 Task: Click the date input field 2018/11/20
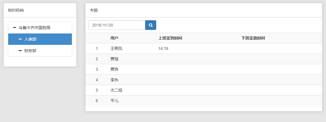[117, 25]
